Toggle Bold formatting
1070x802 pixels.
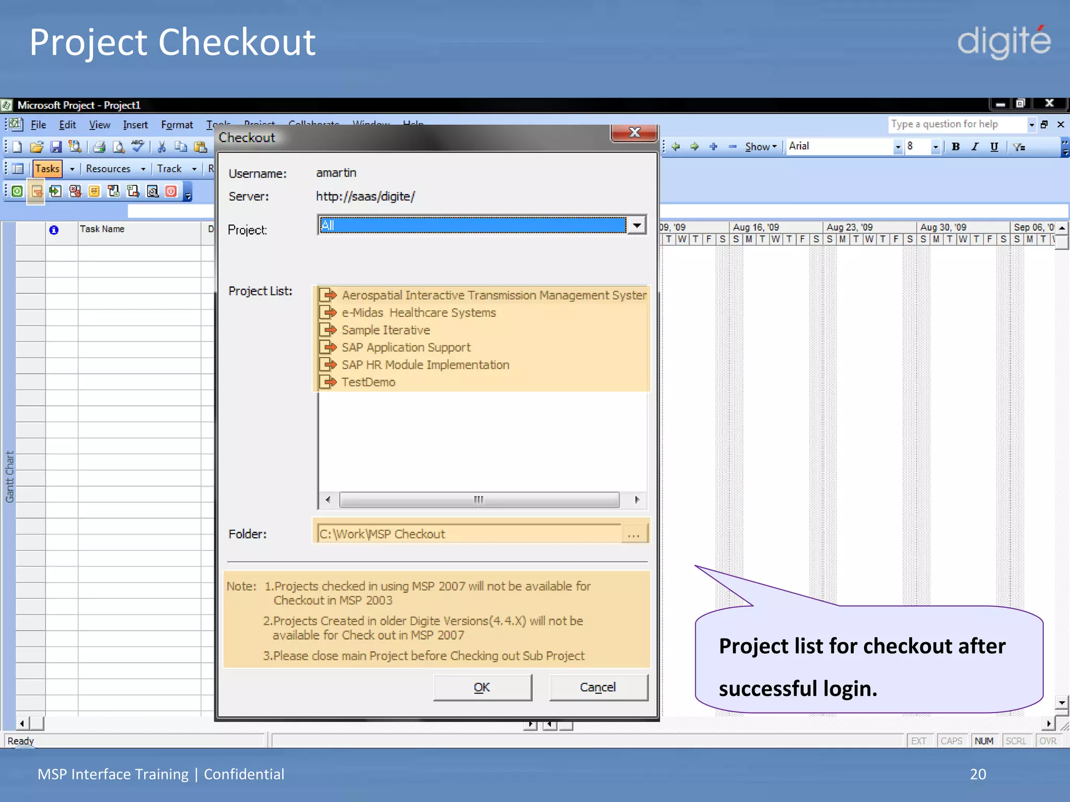pos(956,147)
